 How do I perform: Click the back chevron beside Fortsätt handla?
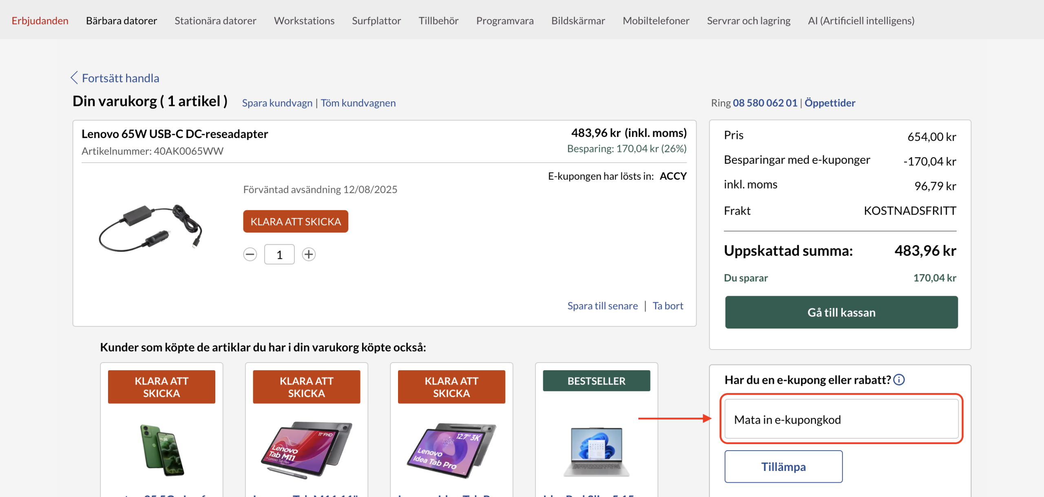(74, 77)
